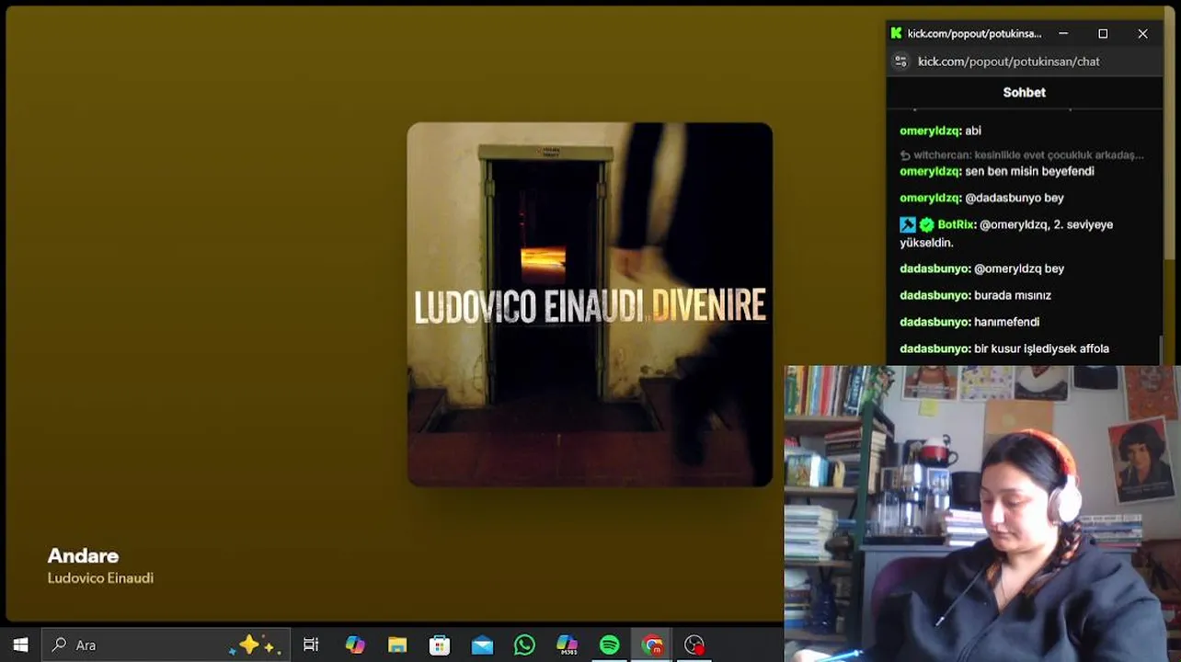Open Microsoft 365 Copilot app icon

click(x=567, y=645)
